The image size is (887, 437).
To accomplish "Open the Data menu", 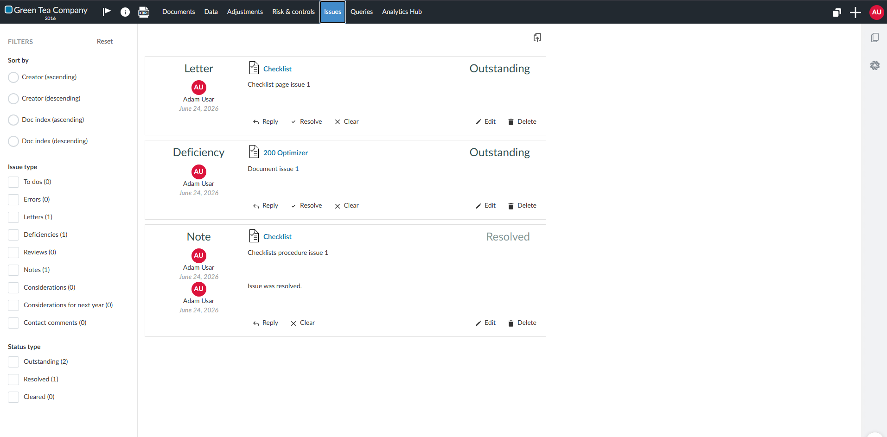I will pyautogui.click(x=211, y=12).
